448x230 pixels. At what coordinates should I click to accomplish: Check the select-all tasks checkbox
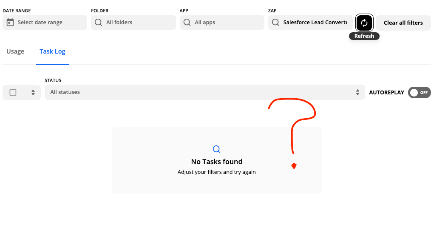[13, 92]
